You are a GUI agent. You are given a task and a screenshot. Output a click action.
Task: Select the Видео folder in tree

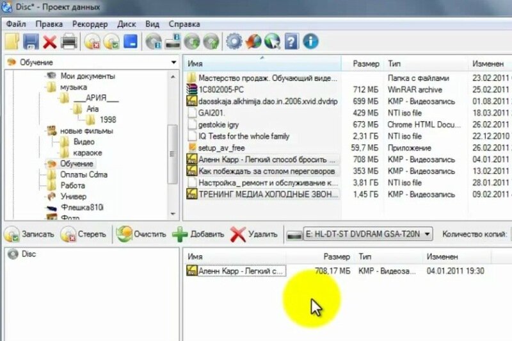(84, 142)
